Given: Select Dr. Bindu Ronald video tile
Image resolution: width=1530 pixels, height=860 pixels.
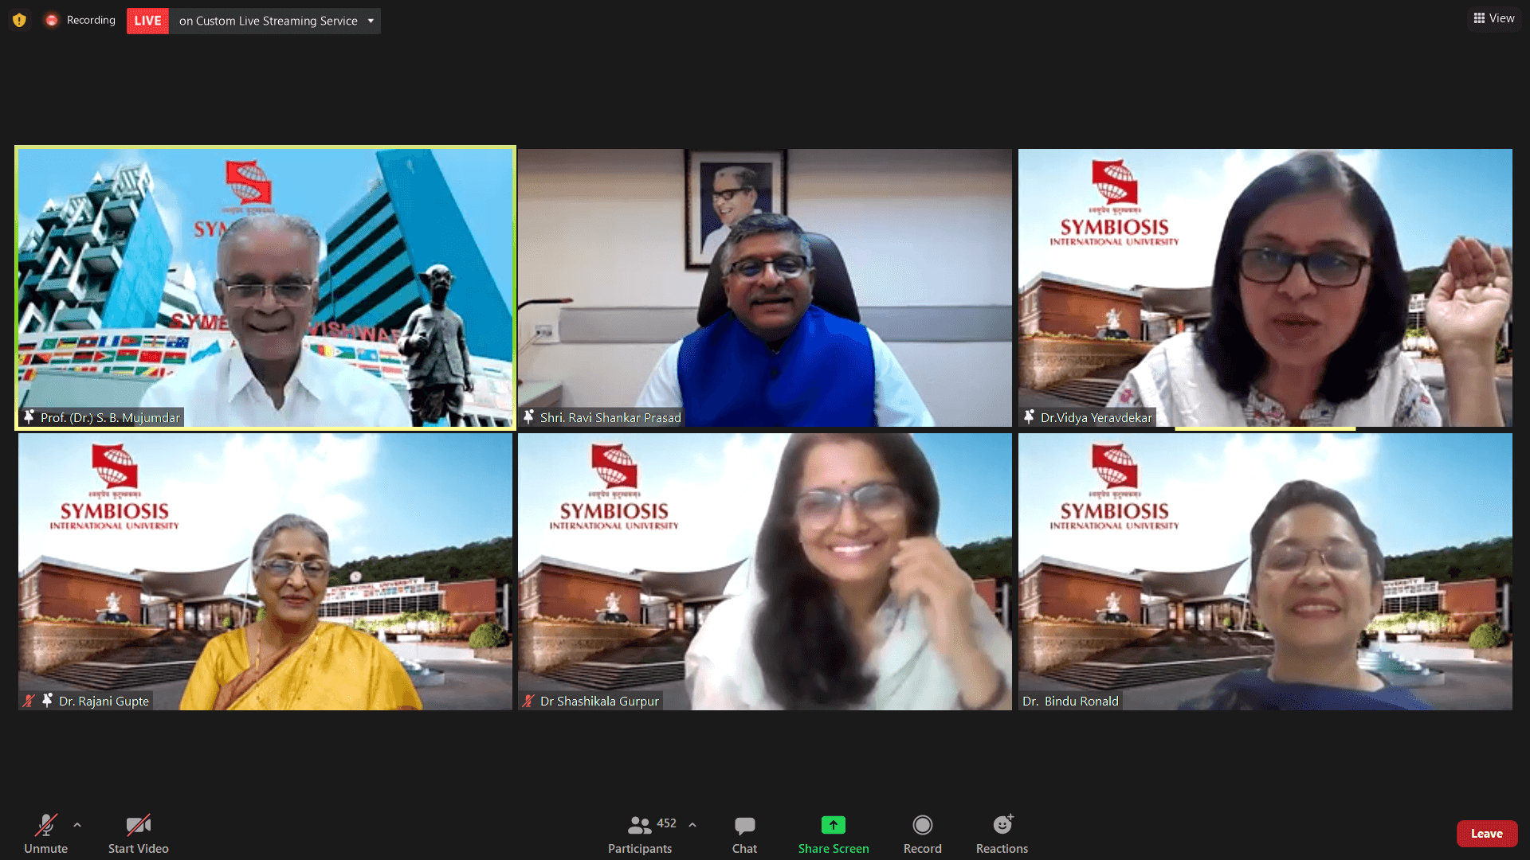Looking at the screenshot, I should [x=1265, y=571].
